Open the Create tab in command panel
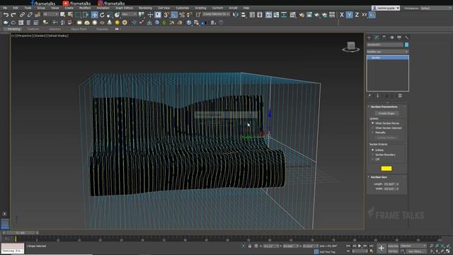453x255 pixels. 369,38
